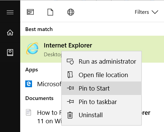Click the Microsoft Edge app icon

pos(29,84)
